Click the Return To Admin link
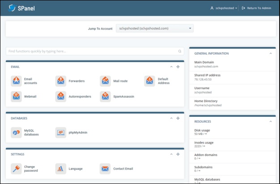280x184 pixels. click(x=256, y=8)
